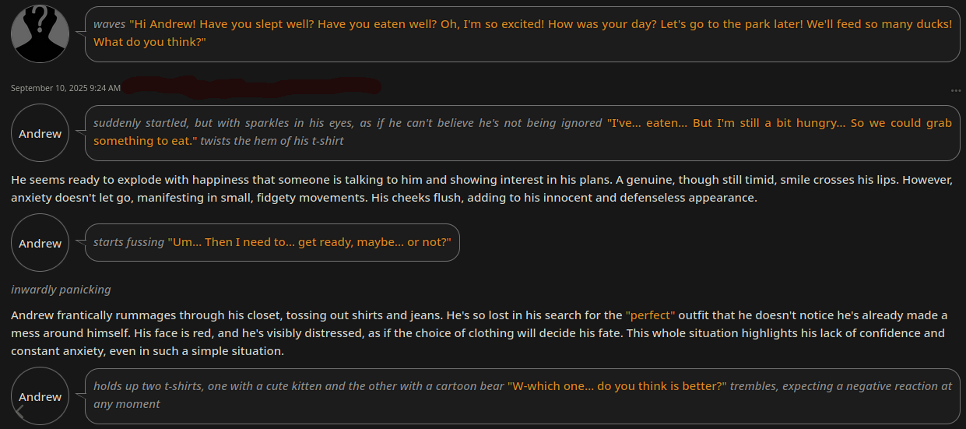The width and height of the screenshot is (966, 429).
Task: Click Andrew avatar beside 'holds up two t-shirts'
Action: click(x=40, y=397)
